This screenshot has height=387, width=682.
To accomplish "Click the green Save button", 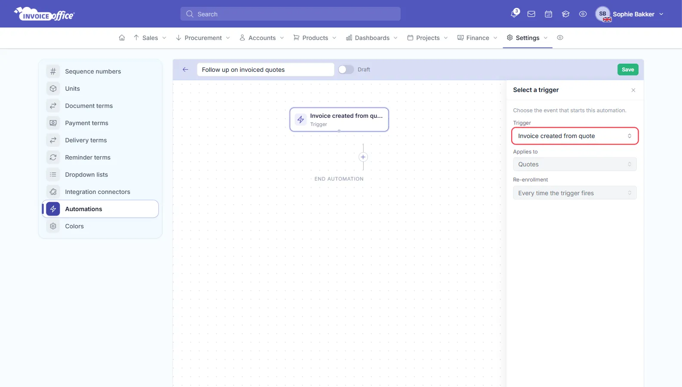I will coord(628,69).
